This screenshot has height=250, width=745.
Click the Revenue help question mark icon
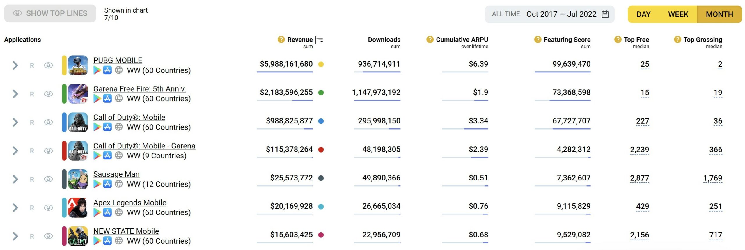point(281,40)
